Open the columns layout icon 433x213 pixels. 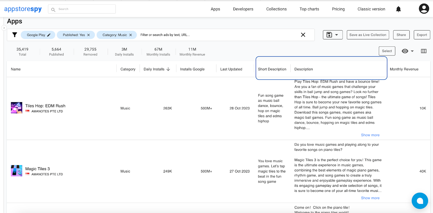pyautogui.click(x=424, y=51)
